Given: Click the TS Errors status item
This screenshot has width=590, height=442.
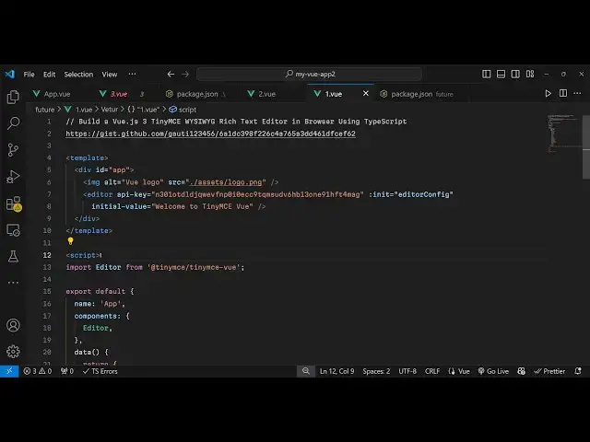Looking at the screenshot, I should point(100,371).
